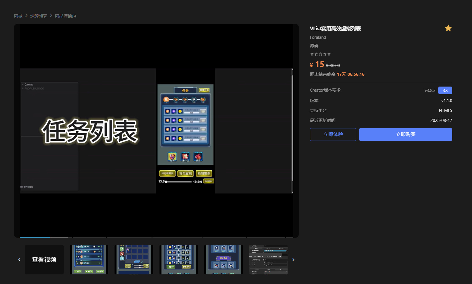Screen dimensions: 472x284
Task: Click the discounted price ¥ 15
Action: [x=317, y=64]
